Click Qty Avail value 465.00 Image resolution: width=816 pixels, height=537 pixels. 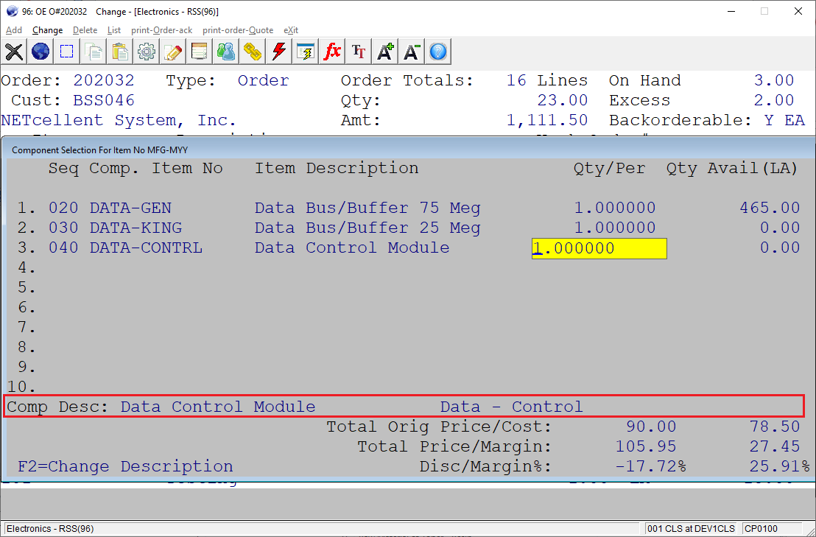[770, 208]
